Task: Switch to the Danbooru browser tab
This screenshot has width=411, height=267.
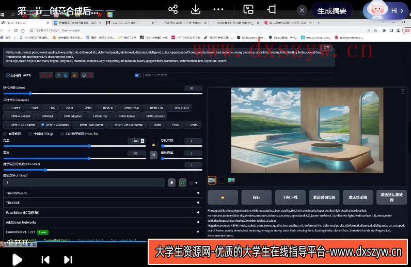Action: tap(130, 23)
